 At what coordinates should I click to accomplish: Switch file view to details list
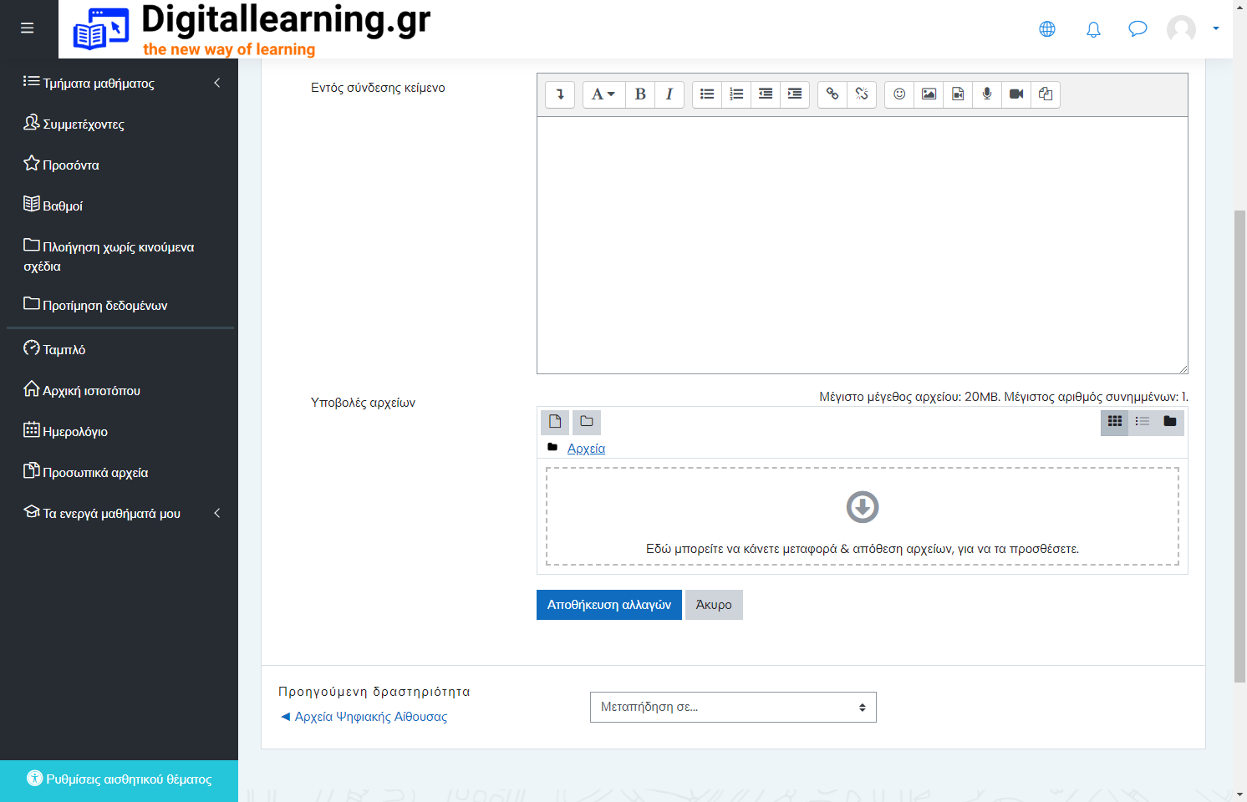[1143, 422]
